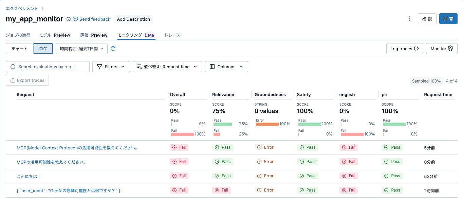463x199 pixels.
Task: Select the ログ view toggle
Action: 43,49
